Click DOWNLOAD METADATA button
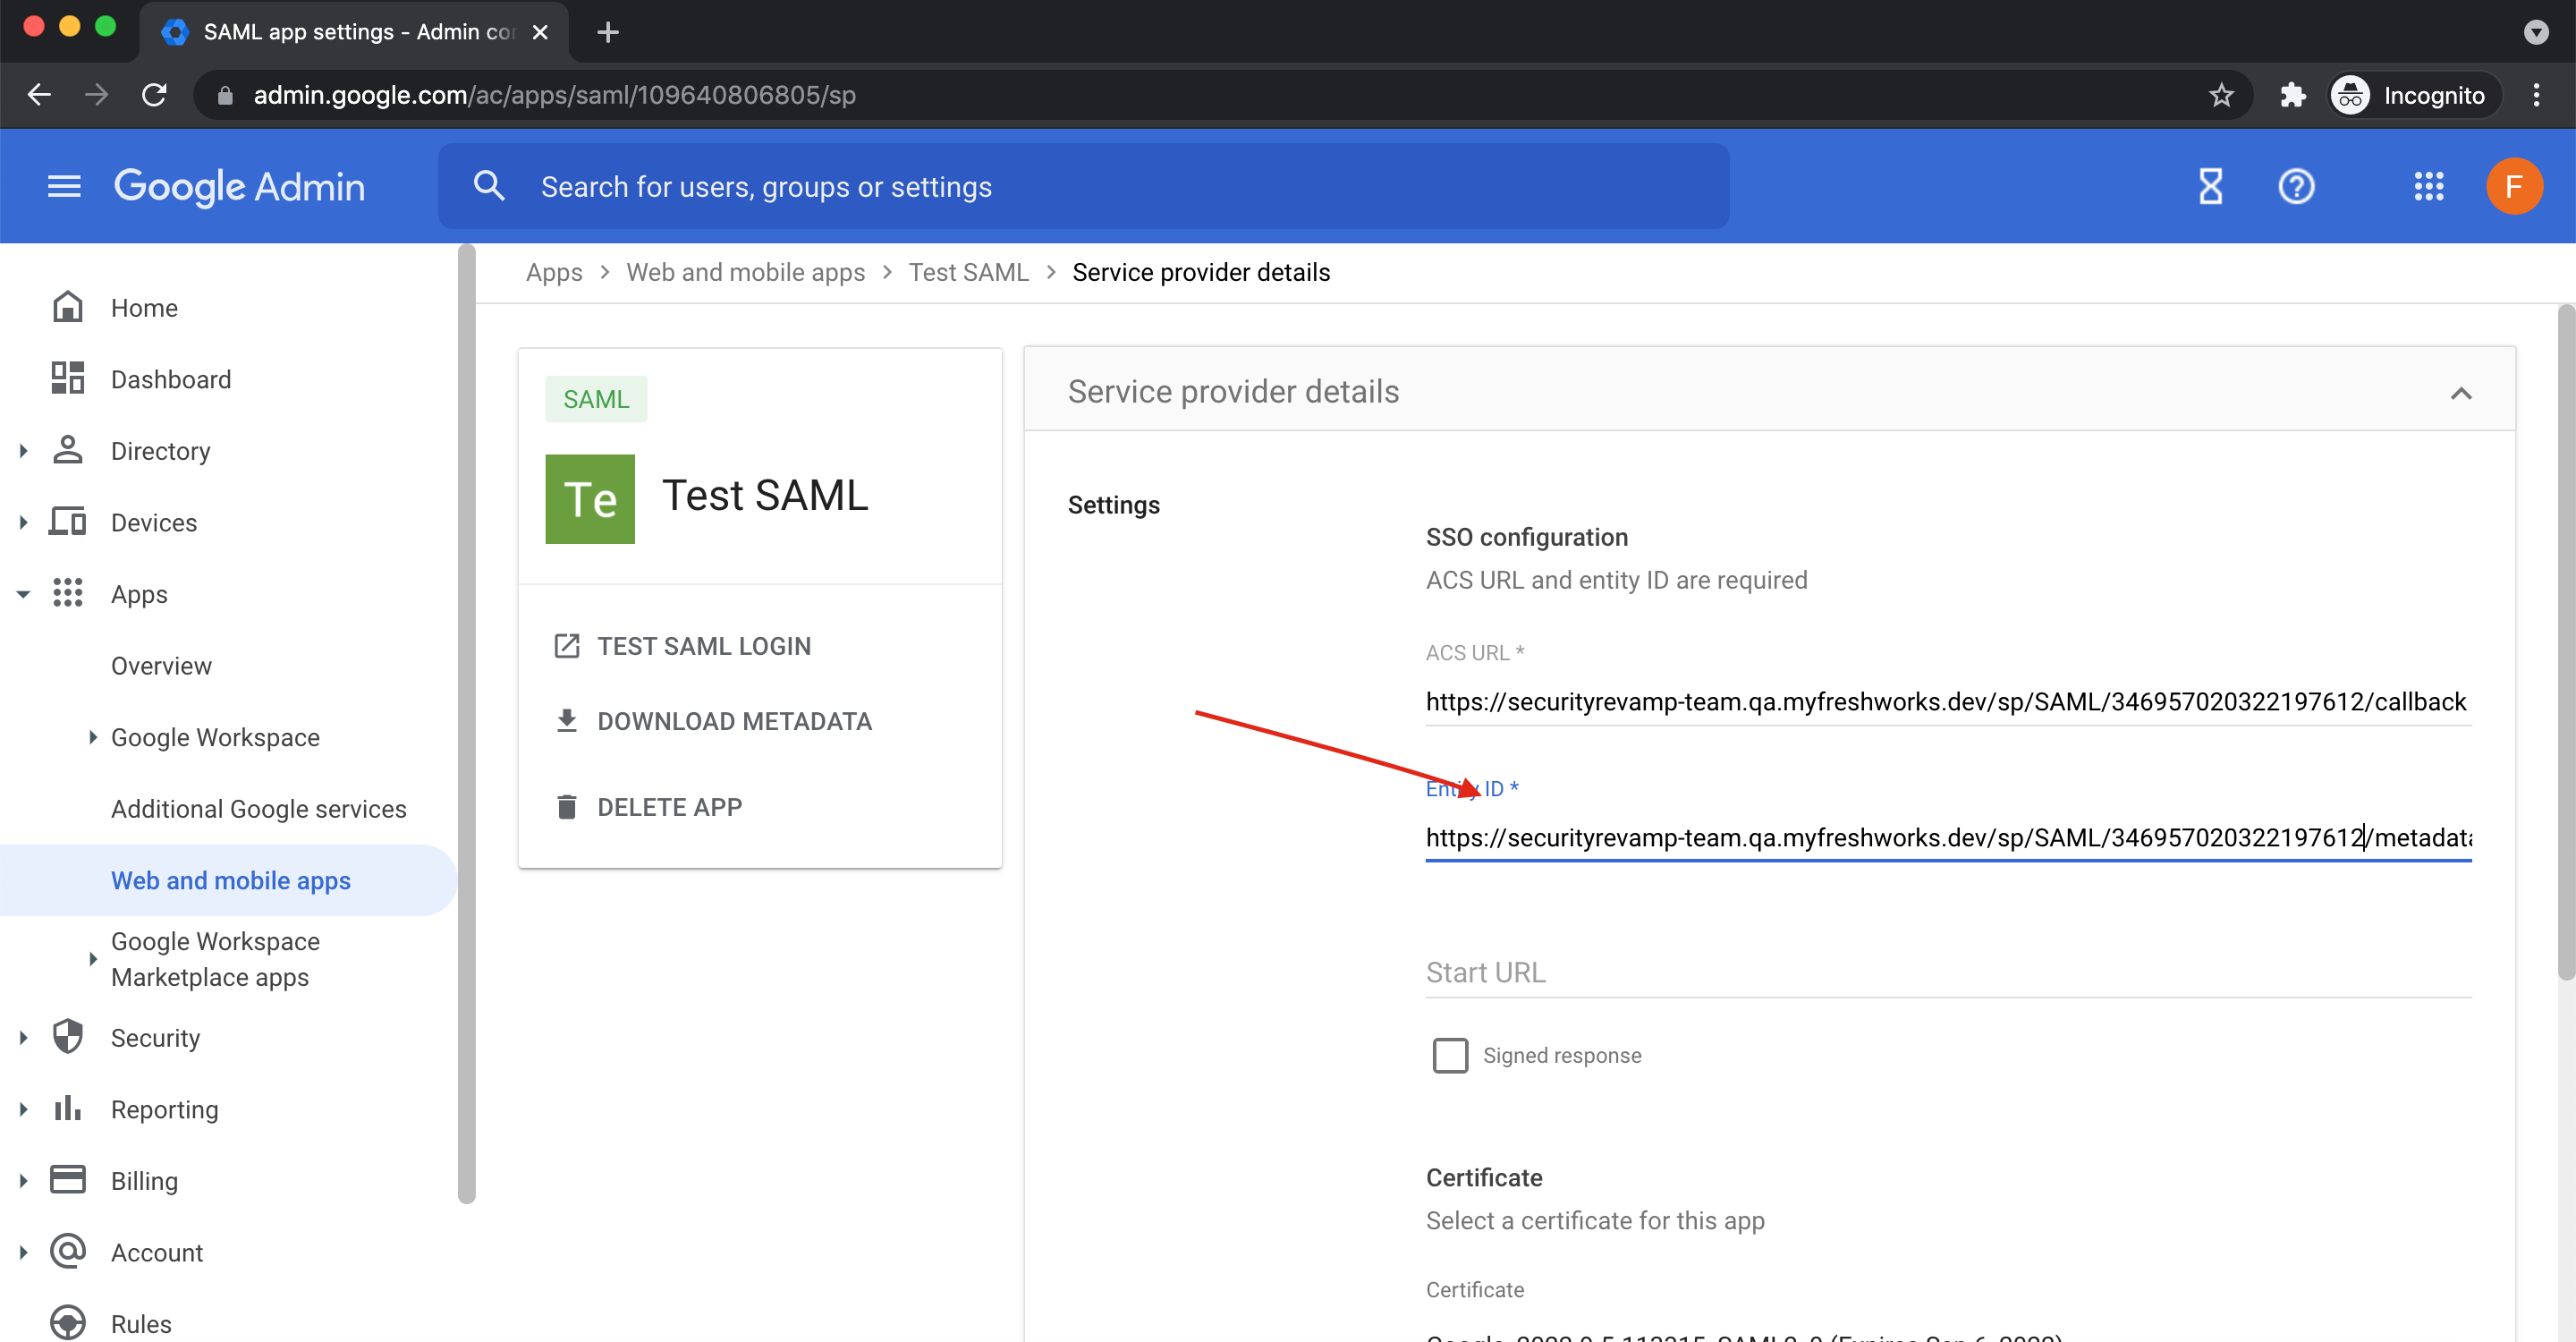Image resolution: width=2576 pixels, height=1342 pixels. pos(733,721)
